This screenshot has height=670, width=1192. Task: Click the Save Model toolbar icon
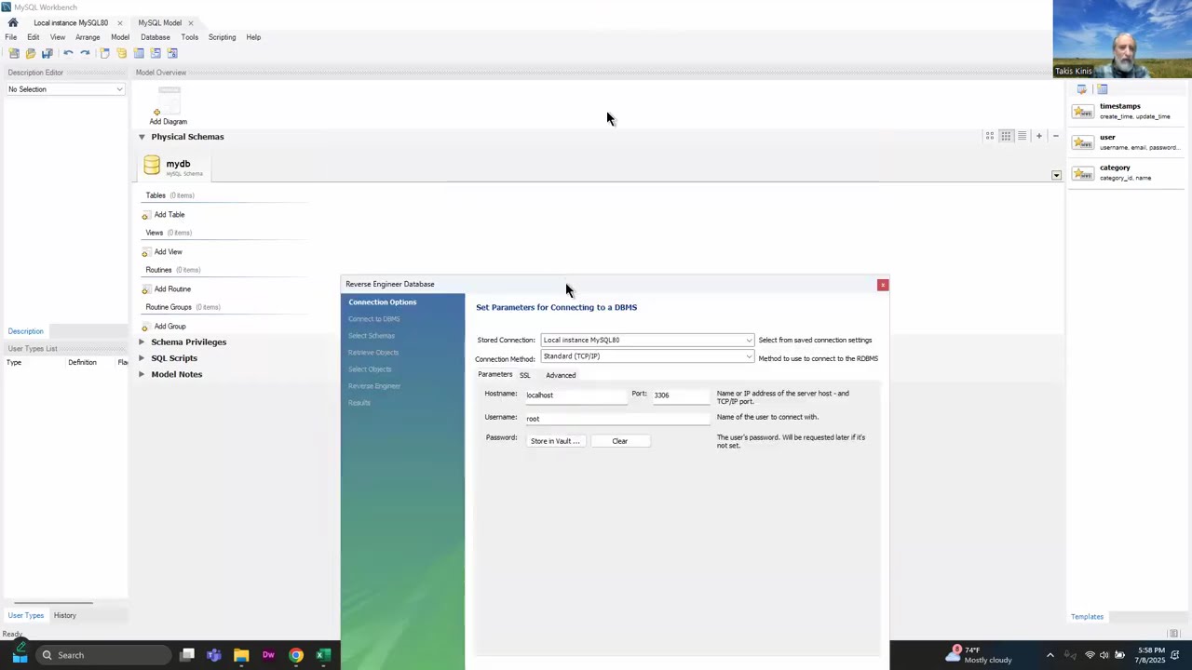tap(47, 53)
